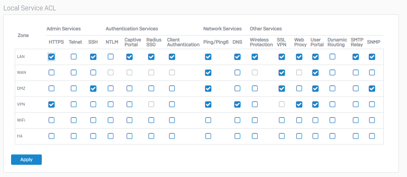Screen dimensions: 407x177
Task: Uncheck SMTP Relay for the LAN zone
Action: 356,57
